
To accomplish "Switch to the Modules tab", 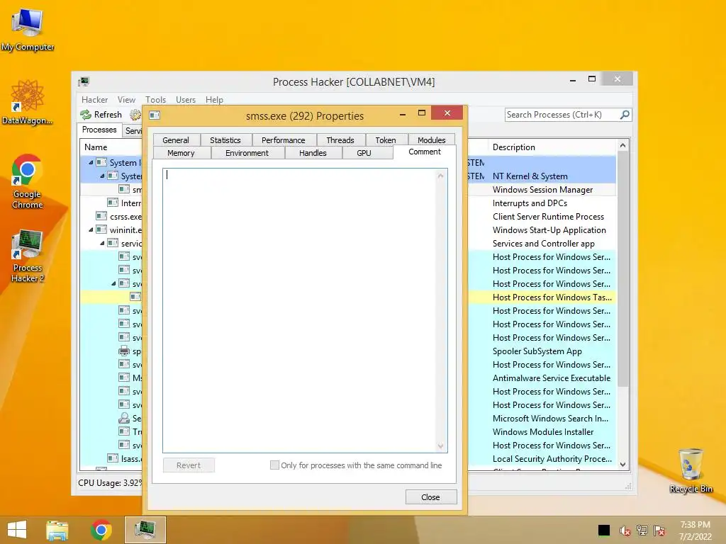I will tap(432, 140).
